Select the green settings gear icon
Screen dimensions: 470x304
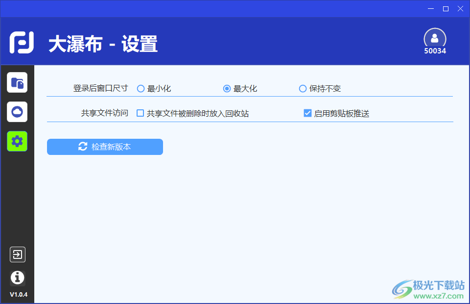tap(17, 141)
